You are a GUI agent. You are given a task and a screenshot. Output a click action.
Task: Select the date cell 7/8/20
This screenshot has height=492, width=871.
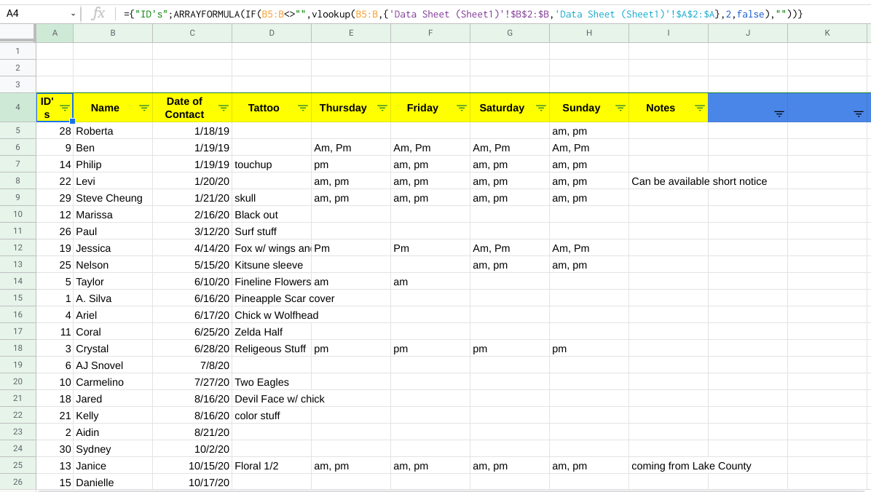coord(192,365)
